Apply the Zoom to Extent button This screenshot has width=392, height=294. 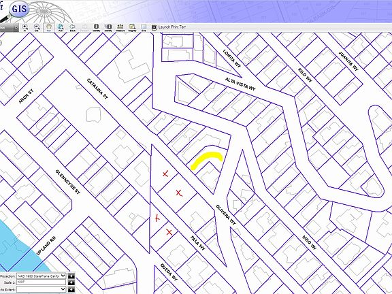(71, 289)
